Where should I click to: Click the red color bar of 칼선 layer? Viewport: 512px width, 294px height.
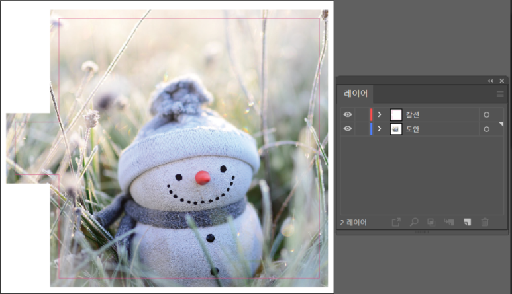tap(372, 114)
